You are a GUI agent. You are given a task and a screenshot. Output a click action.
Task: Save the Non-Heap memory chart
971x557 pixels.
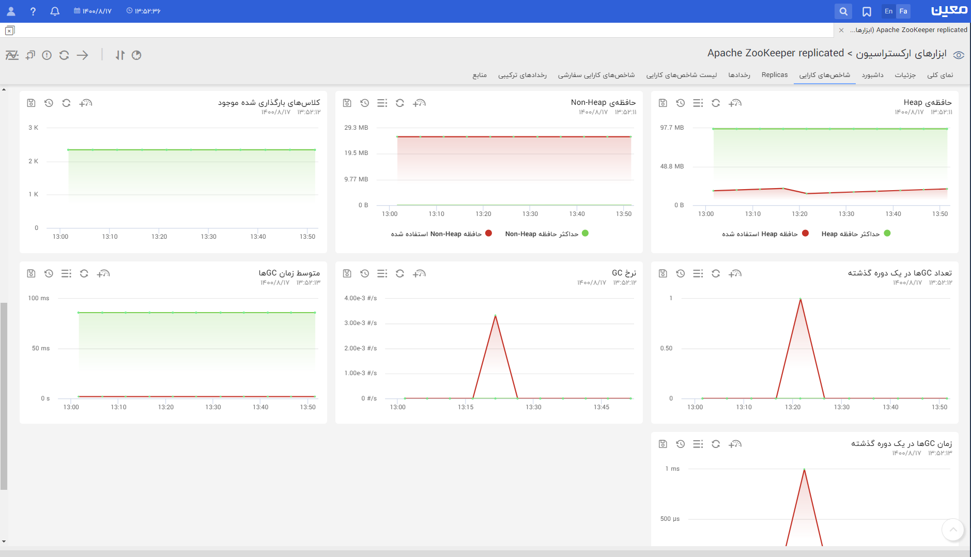point(347,103)
